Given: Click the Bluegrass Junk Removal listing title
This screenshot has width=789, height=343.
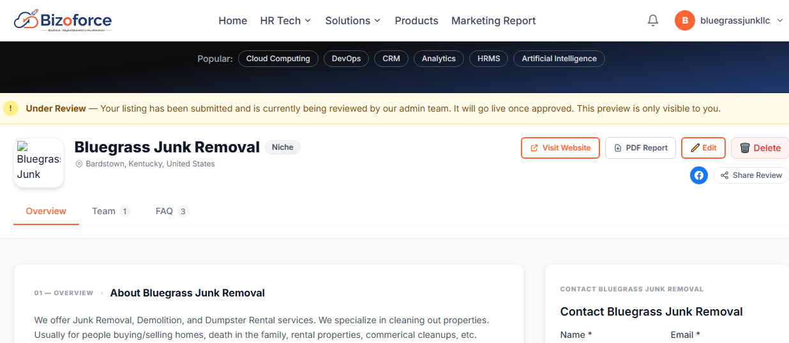Looking at the screenshot, I should click(x=167, y=147).
